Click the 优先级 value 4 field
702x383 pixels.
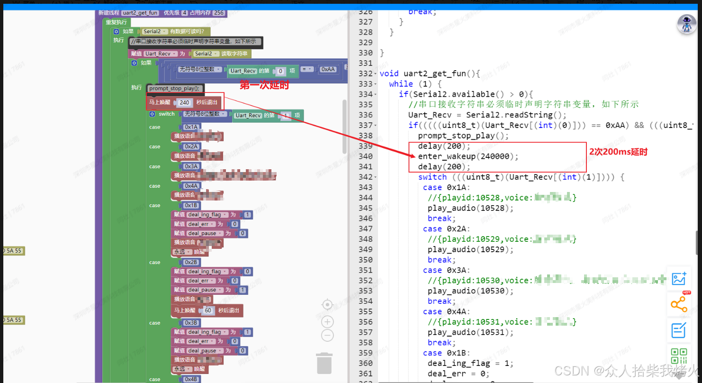click(184, 13)
